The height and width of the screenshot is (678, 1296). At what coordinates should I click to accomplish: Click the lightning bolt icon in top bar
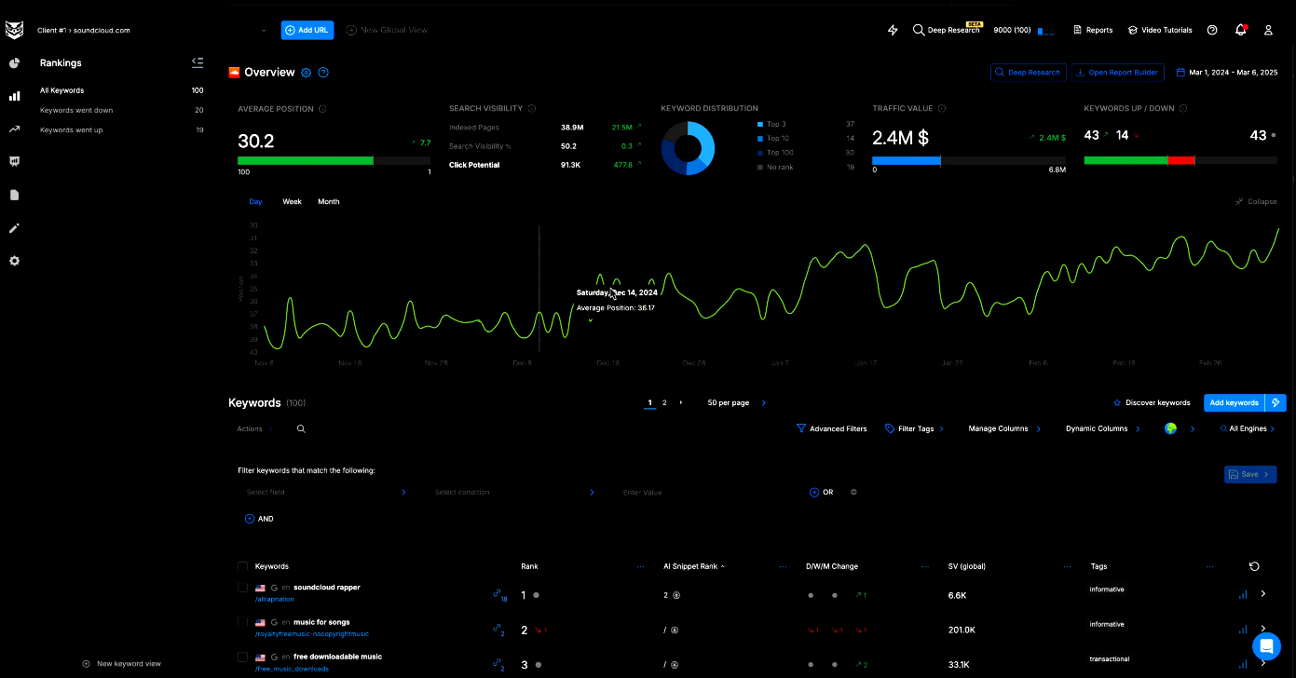[892, 30]
